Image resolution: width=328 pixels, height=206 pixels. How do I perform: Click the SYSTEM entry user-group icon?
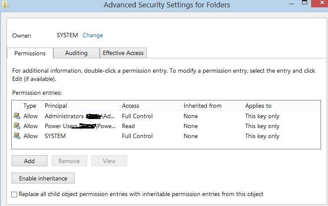point(17,136)
